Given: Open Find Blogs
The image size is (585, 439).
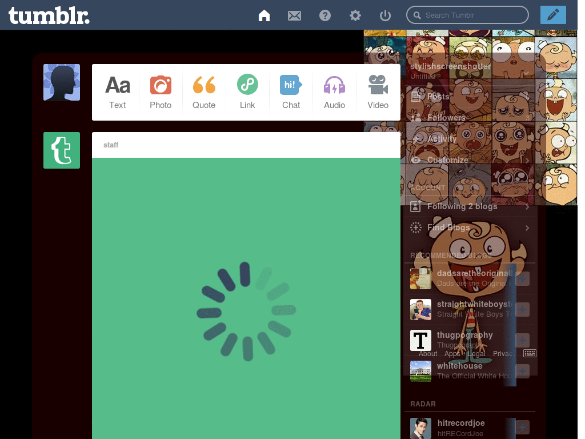Looking at the screenshot, I should coord(448,228).
